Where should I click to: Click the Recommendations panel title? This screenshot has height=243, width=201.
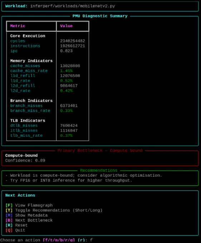click(99, 170)
